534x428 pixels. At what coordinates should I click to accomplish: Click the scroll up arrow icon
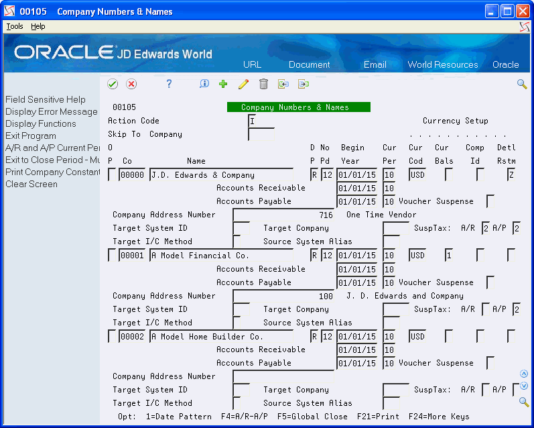click(x=524, y=374)
